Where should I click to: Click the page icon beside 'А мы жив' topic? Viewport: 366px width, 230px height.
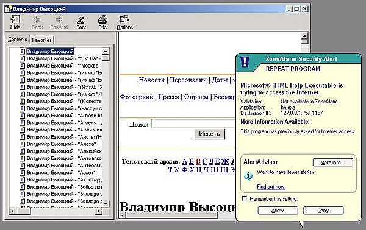pyautogui.click(x=22, y=130)
